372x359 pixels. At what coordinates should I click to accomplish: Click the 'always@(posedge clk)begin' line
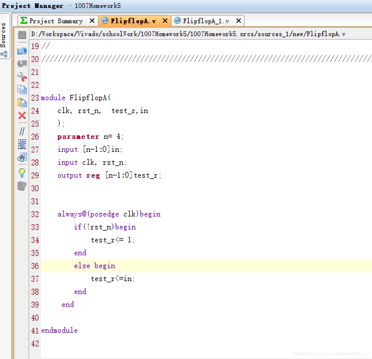tap(109, 214)
